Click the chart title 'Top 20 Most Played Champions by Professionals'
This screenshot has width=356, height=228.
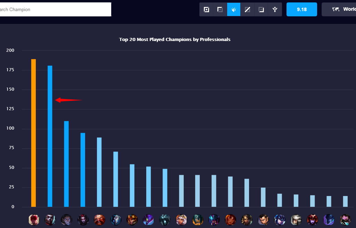175,40
